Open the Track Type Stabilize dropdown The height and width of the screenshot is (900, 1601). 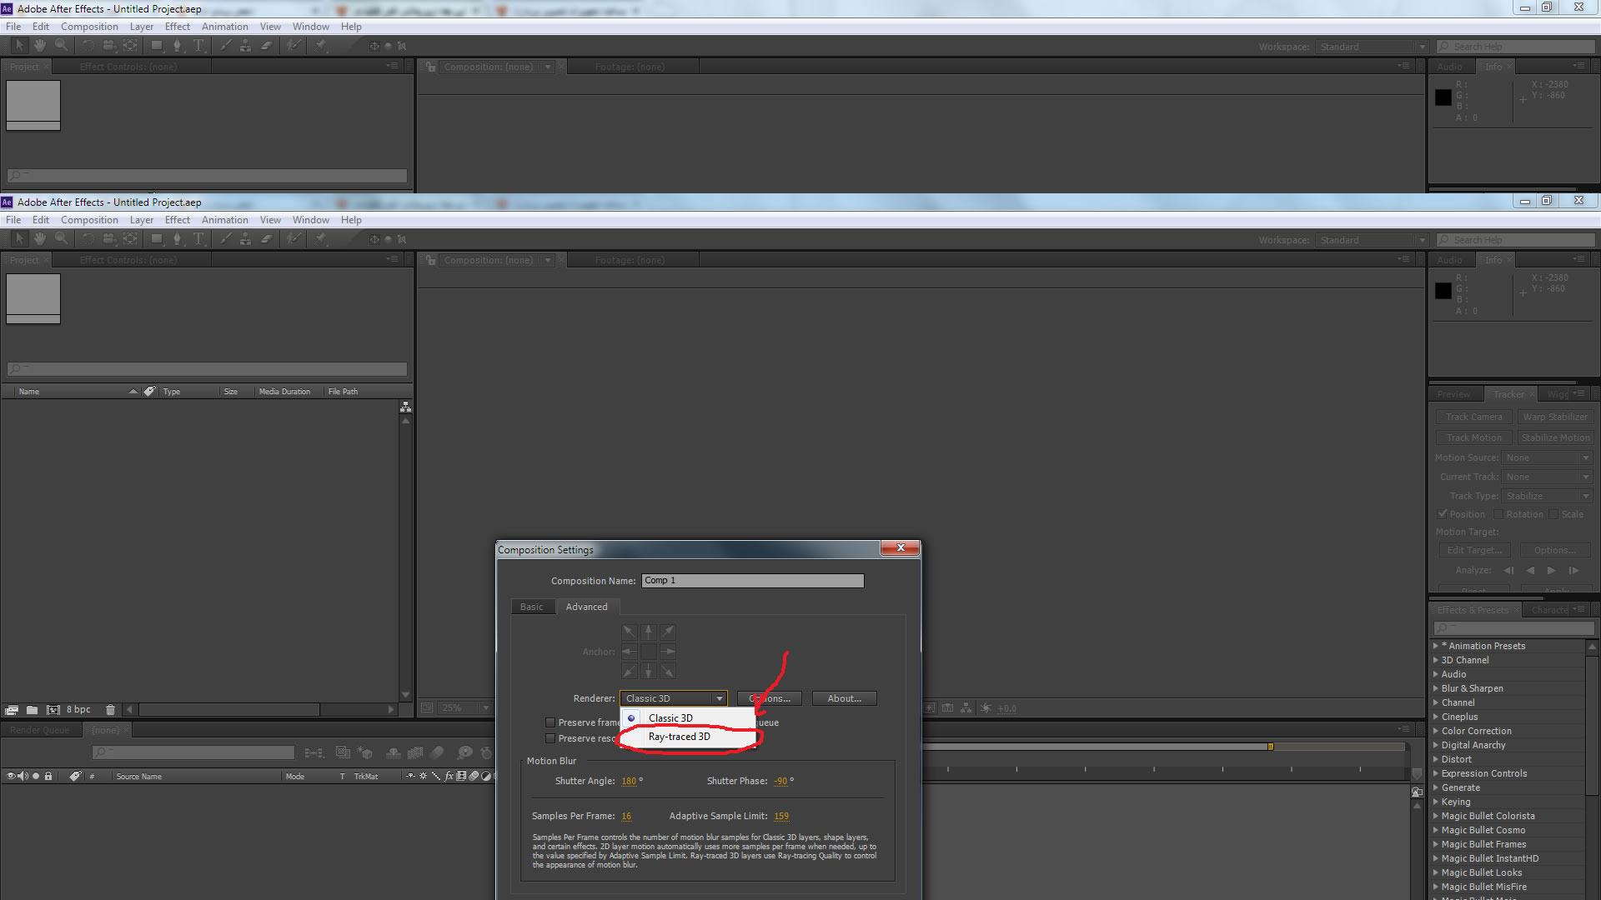click(1548, 496)
